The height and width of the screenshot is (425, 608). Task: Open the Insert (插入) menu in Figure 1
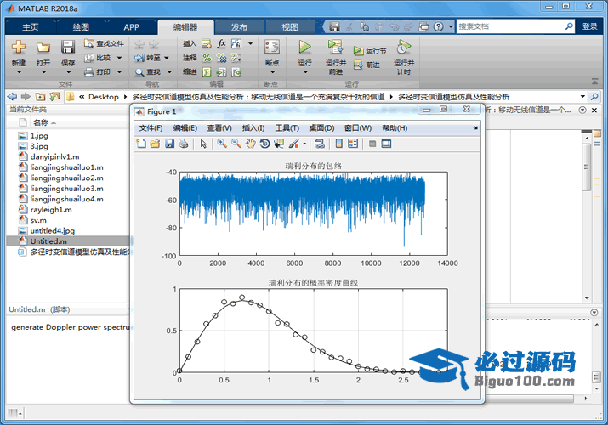coord(253,128)
